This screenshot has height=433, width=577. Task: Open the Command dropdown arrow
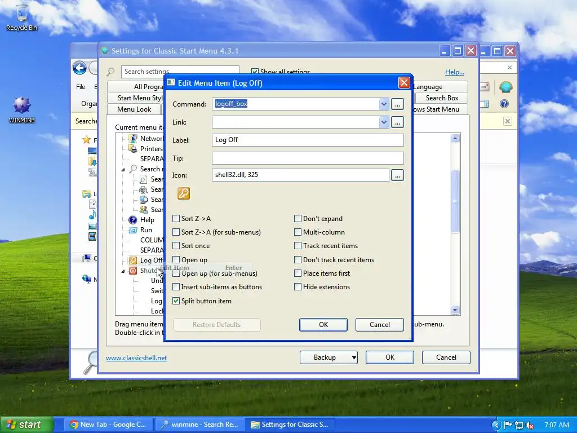pos(383,104)
